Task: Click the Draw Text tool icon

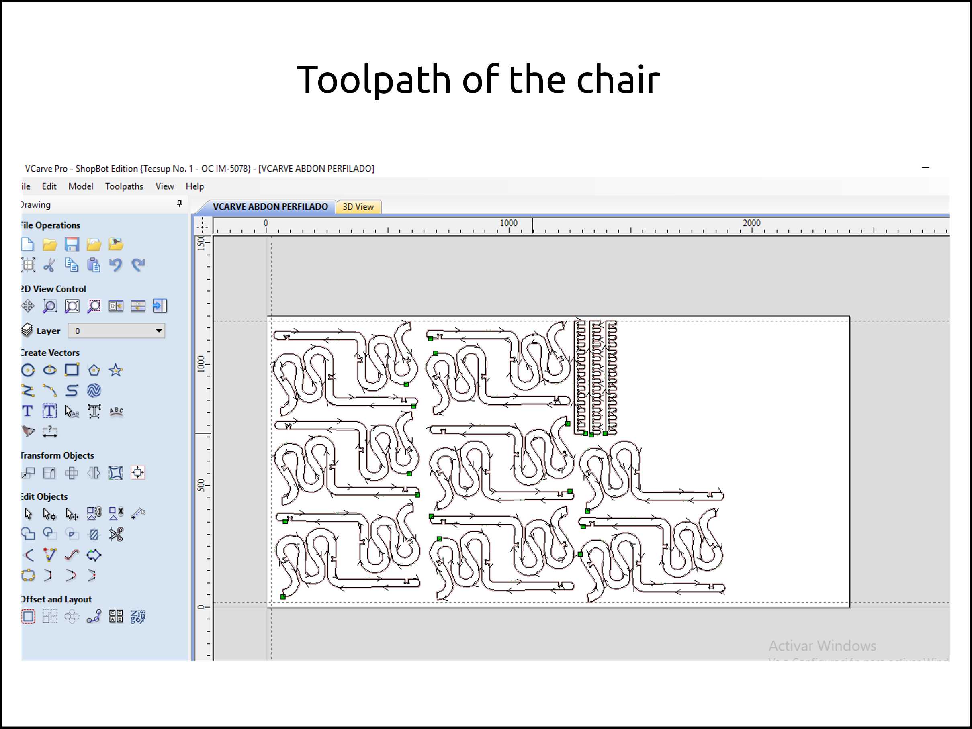Action: [28, 411]
